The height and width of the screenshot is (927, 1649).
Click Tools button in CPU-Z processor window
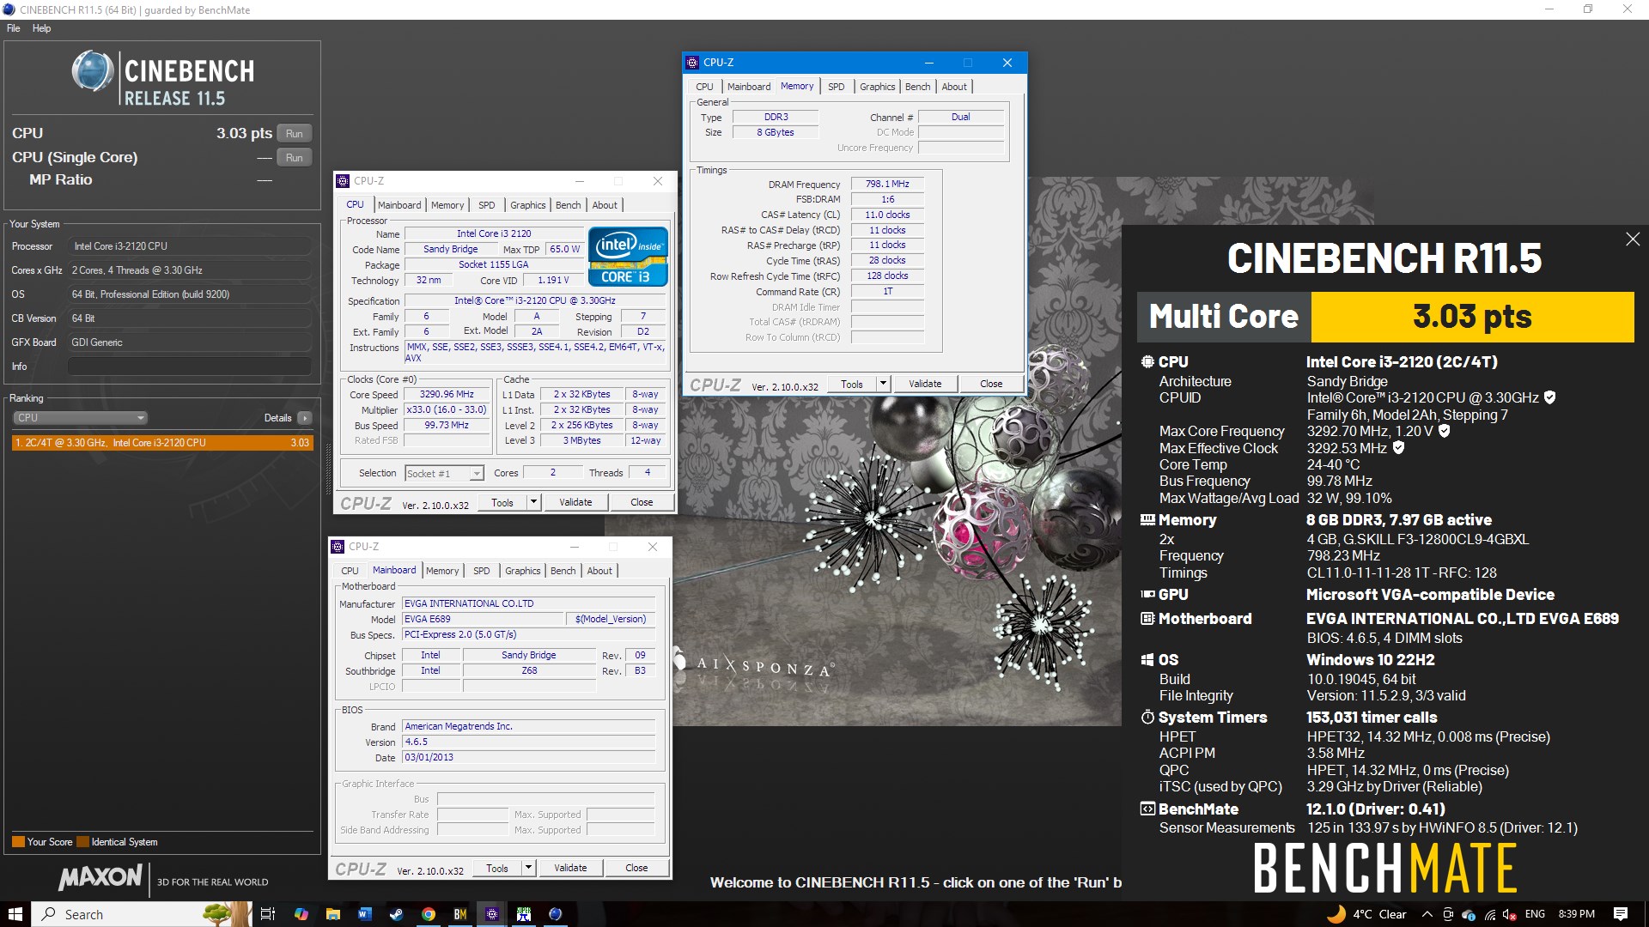click(x=502, y=502)
